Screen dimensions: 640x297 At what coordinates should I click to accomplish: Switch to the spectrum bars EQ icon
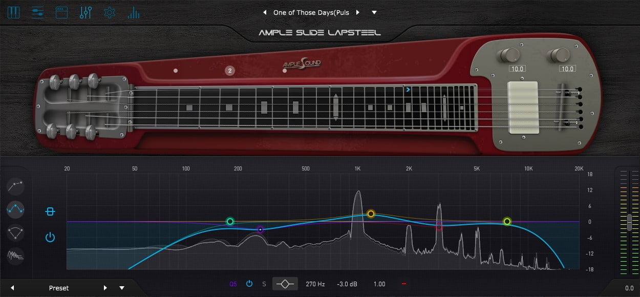coord(134,12)
